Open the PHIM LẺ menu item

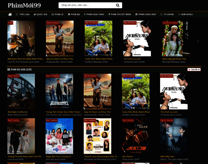coord(57,14)
